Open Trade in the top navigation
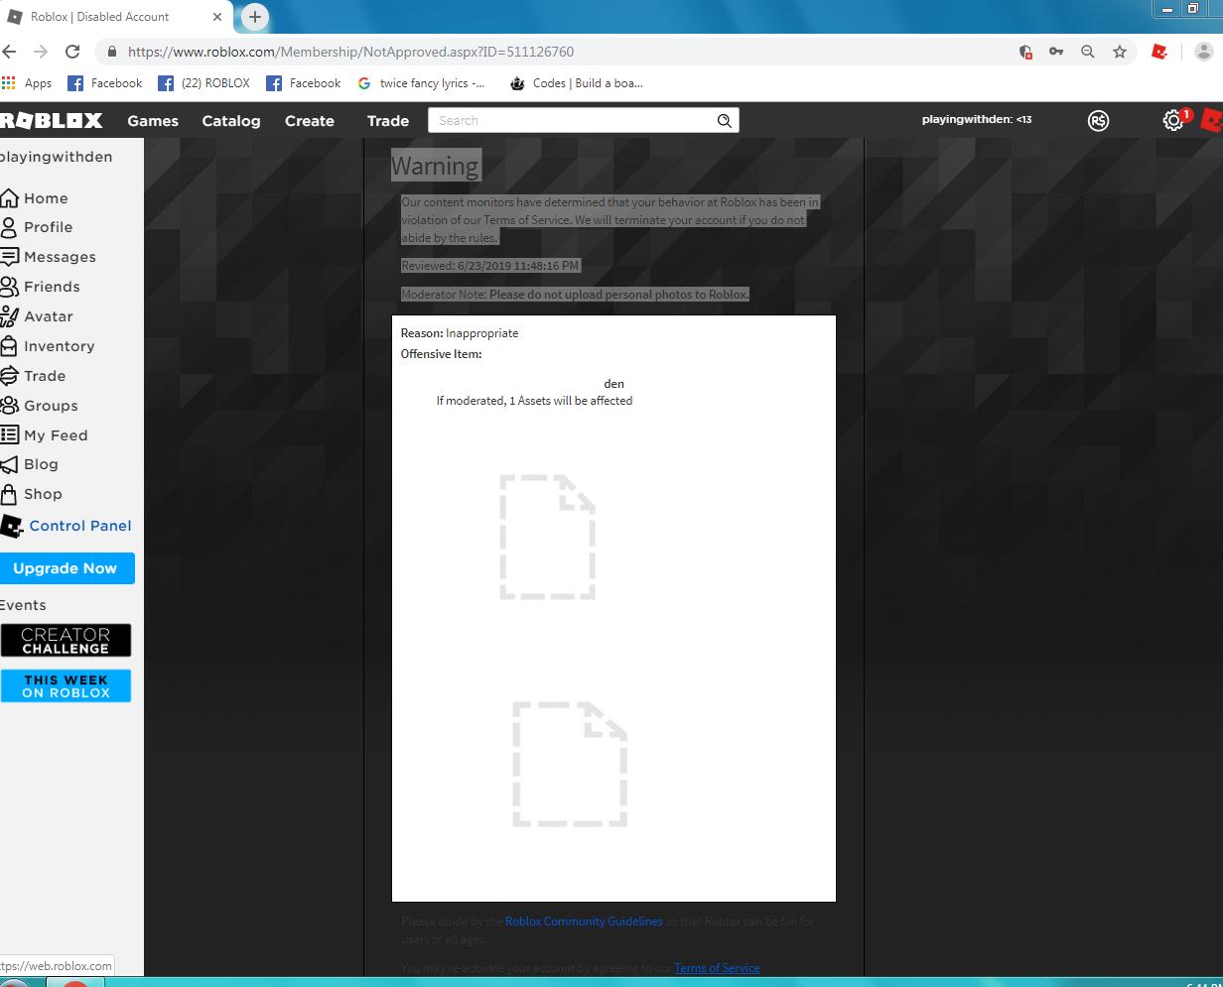1223x987 pixels. pos(388,121)
